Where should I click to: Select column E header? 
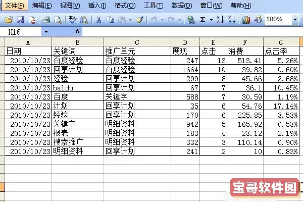tap(213, 42)
